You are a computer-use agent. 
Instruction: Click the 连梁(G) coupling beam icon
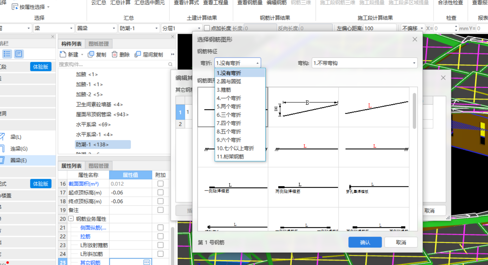coord(2,149)
